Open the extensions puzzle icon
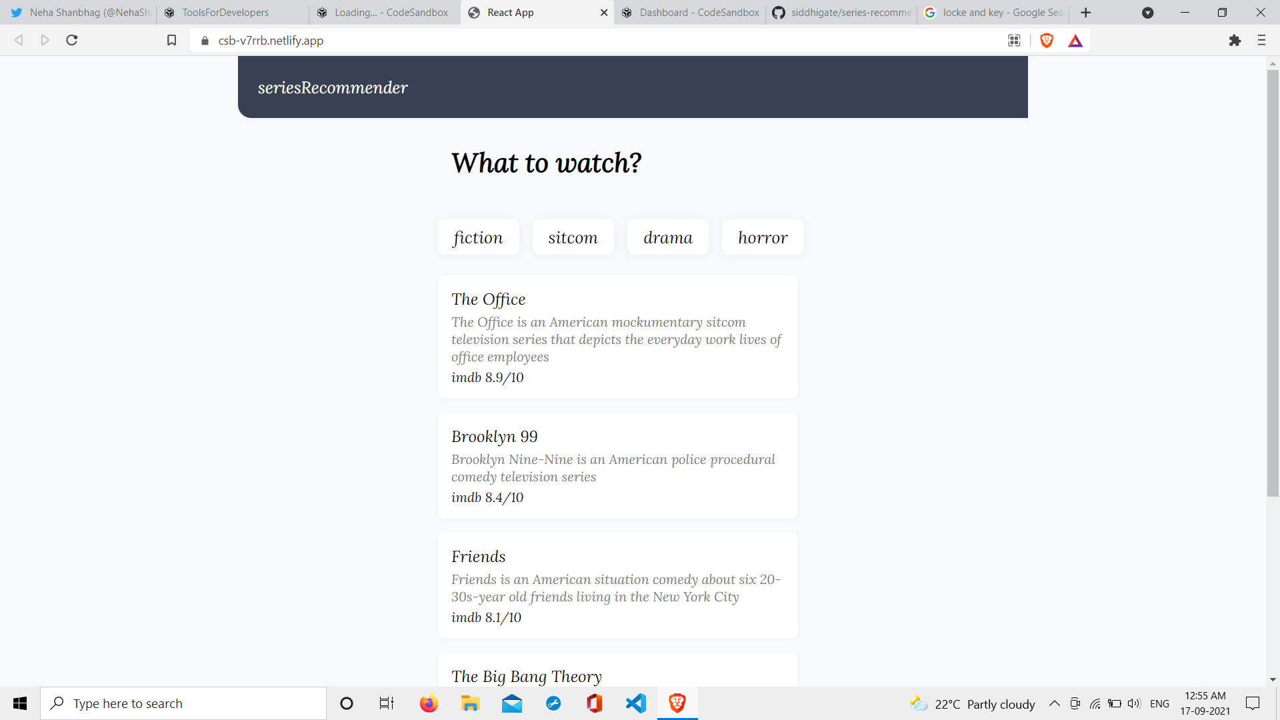The width and height of the screenshot is (1280, 720). (1235, 41)
